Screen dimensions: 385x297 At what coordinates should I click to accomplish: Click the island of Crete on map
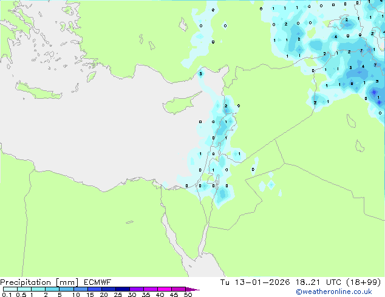click(38, 91)
